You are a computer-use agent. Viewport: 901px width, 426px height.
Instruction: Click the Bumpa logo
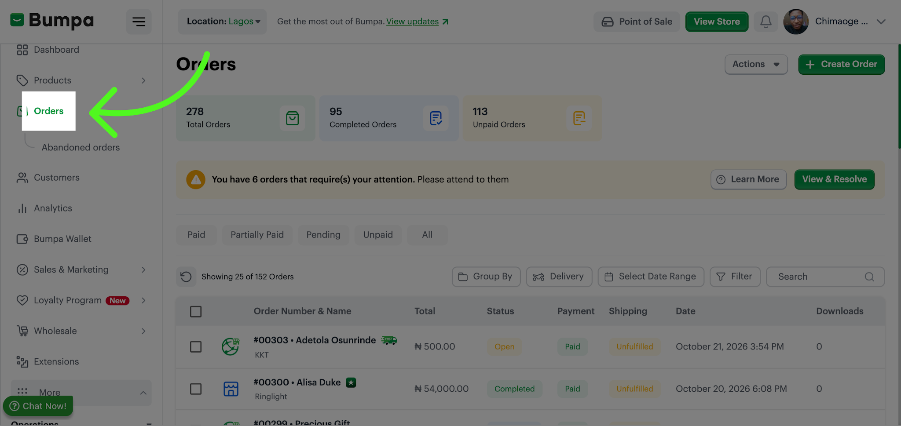(52, 21)
